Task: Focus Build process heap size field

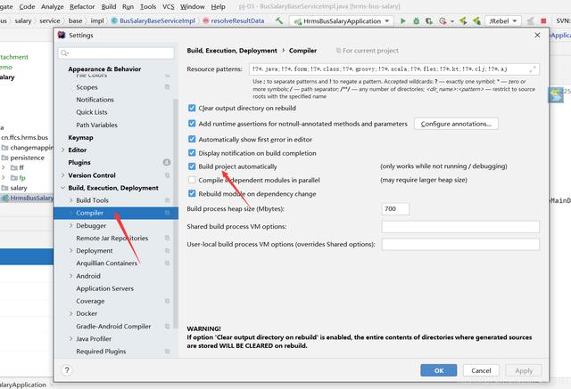Action: click(395, 209)
